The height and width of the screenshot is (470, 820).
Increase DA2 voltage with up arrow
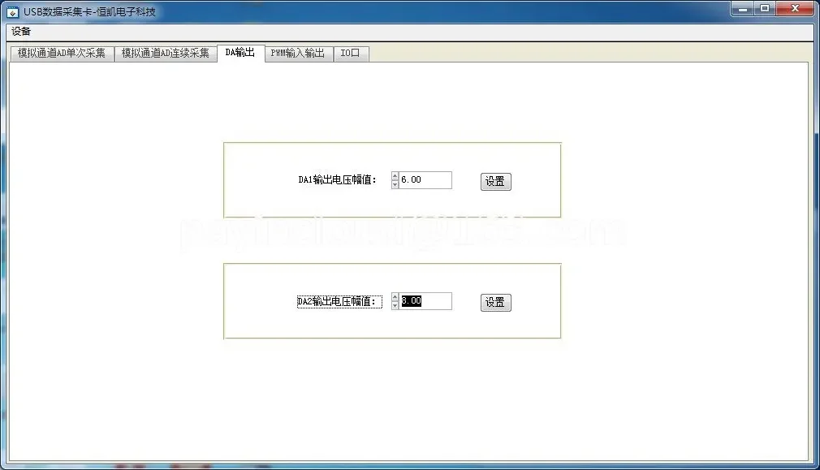(x=395, y=297)
